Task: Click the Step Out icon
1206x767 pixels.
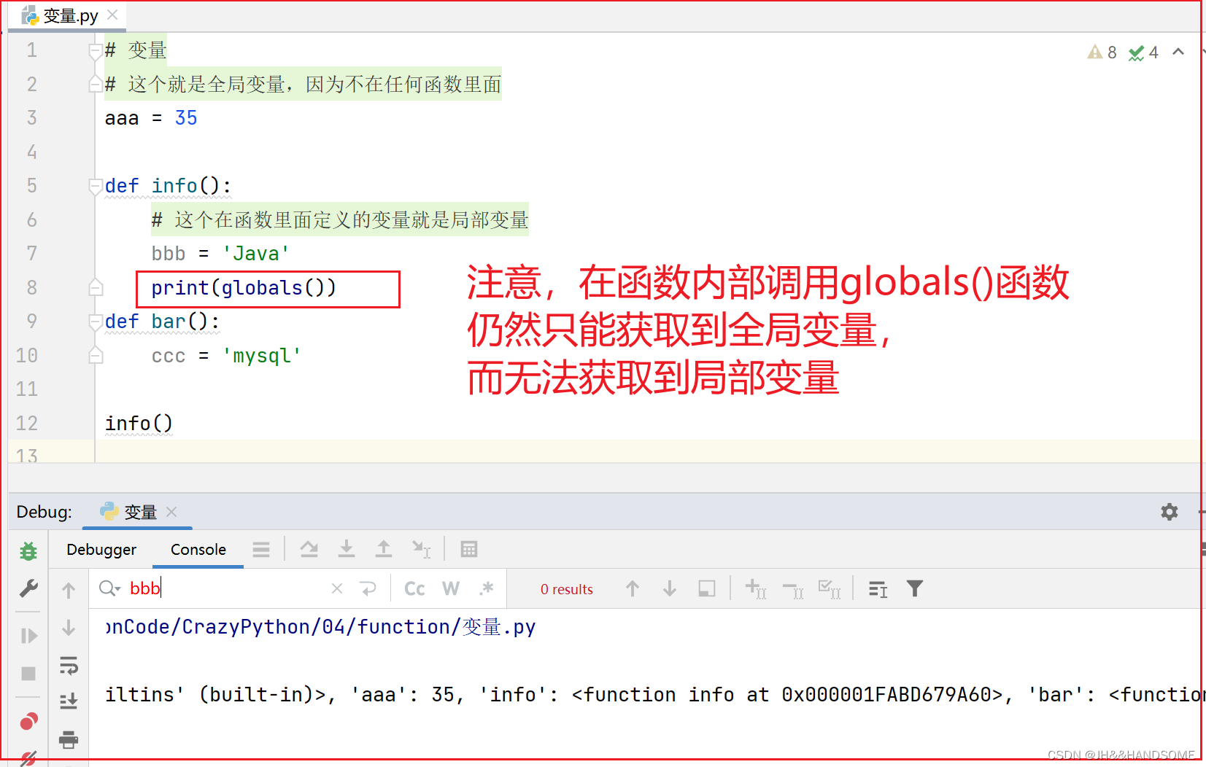Action: pos(384,550)
